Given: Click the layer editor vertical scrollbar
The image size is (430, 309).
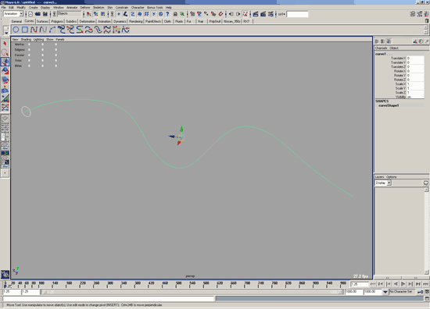Looking at the screenshot, I should point(426,231).
